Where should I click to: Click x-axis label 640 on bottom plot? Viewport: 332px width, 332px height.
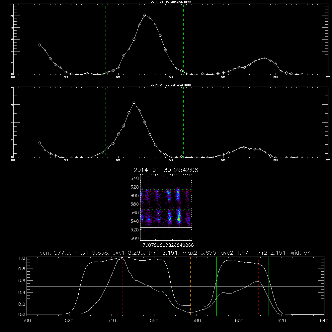click(324, 321)
